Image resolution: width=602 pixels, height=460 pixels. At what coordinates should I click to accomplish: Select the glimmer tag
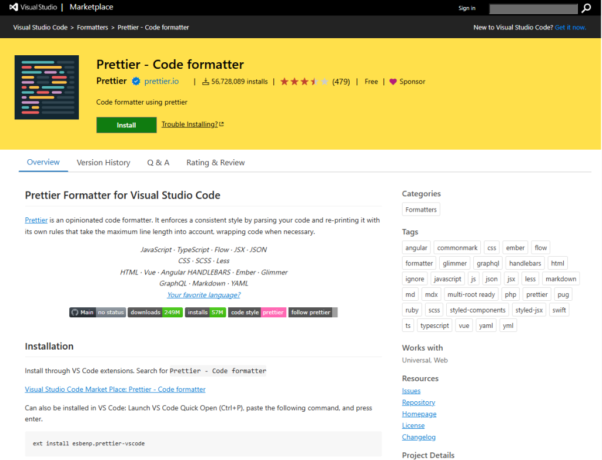tap(454, 263)
